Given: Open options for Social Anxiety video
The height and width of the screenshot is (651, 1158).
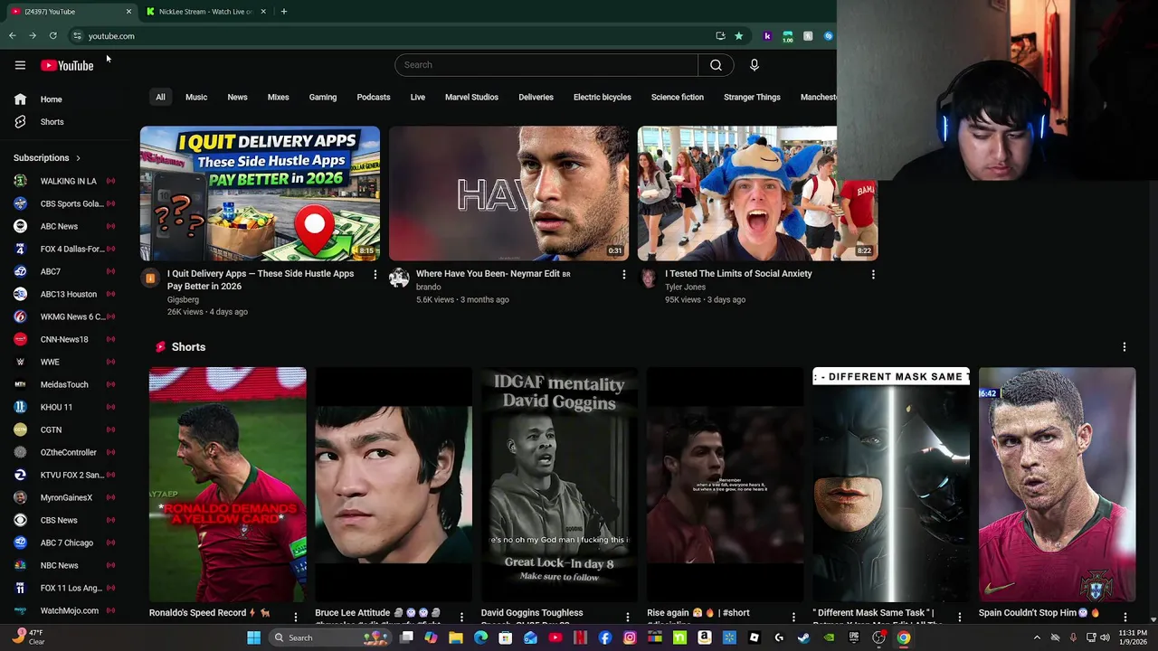Looking at the screenshot, I should point(873,274).
